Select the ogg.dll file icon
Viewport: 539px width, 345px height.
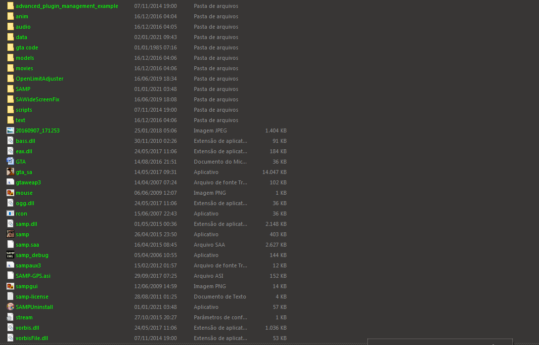10,203
